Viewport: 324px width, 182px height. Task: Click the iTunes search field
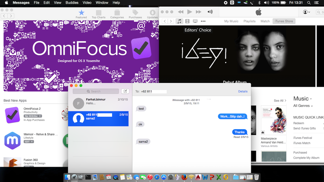point(320,12)
